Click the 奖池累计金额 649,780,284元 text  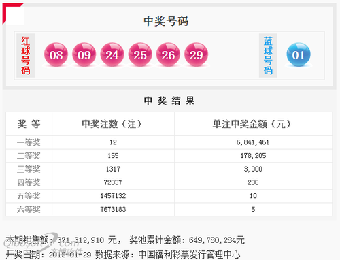click(187, 240)
